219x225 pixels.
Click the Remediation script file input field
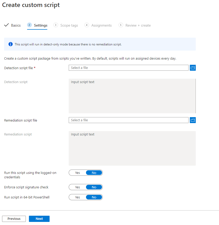click(128, 120)
